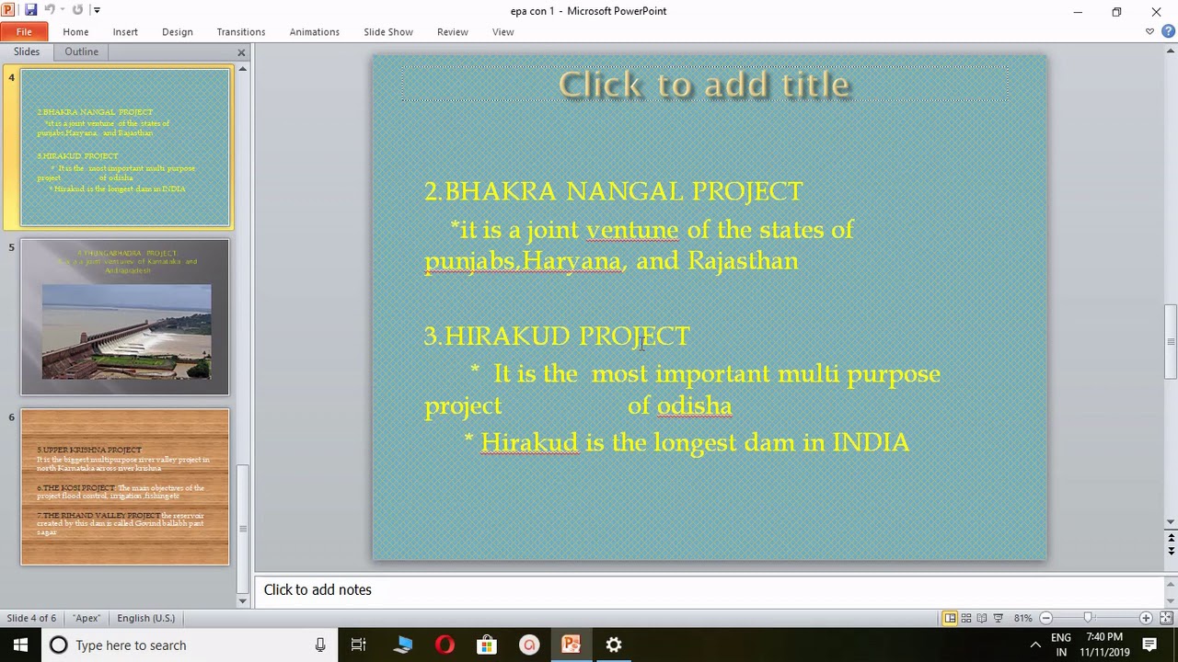Save the presentation with the floppy disk icon

(x=30, y=10)
